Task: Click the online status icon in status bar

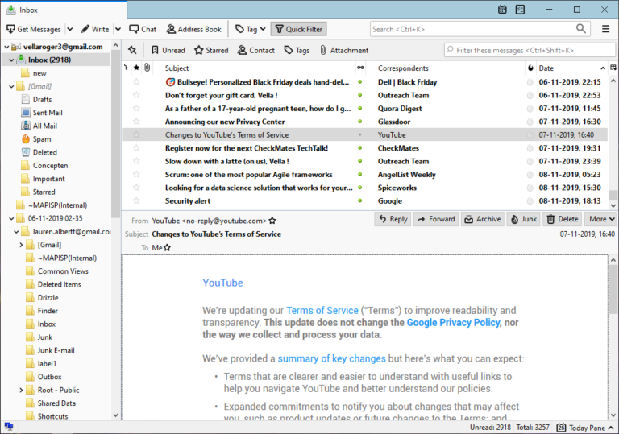Action: (x=9, y=427)
